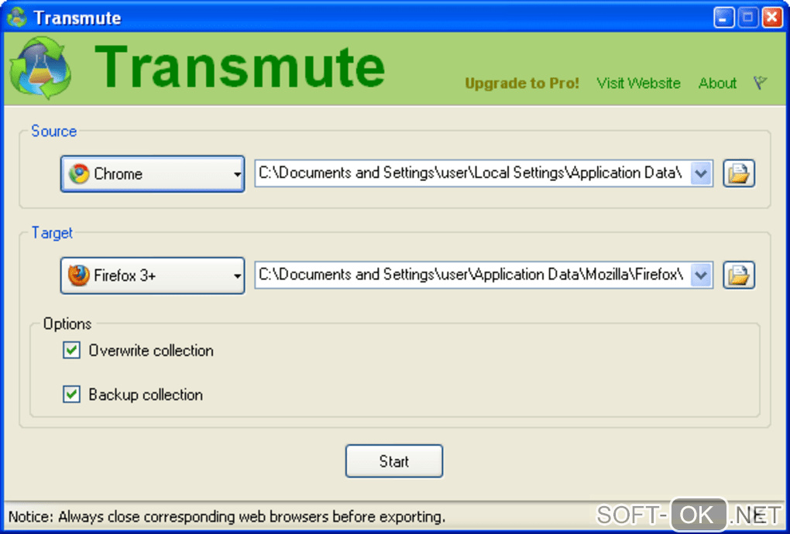The height and width of the screenshot is (534, 790).
Task: Open the Chrome source browser dropdown
Action: 152,173
